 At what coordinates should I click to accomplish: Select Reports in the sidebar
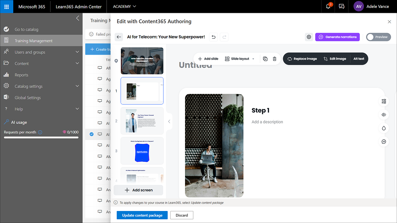click(x=22, y=75)
